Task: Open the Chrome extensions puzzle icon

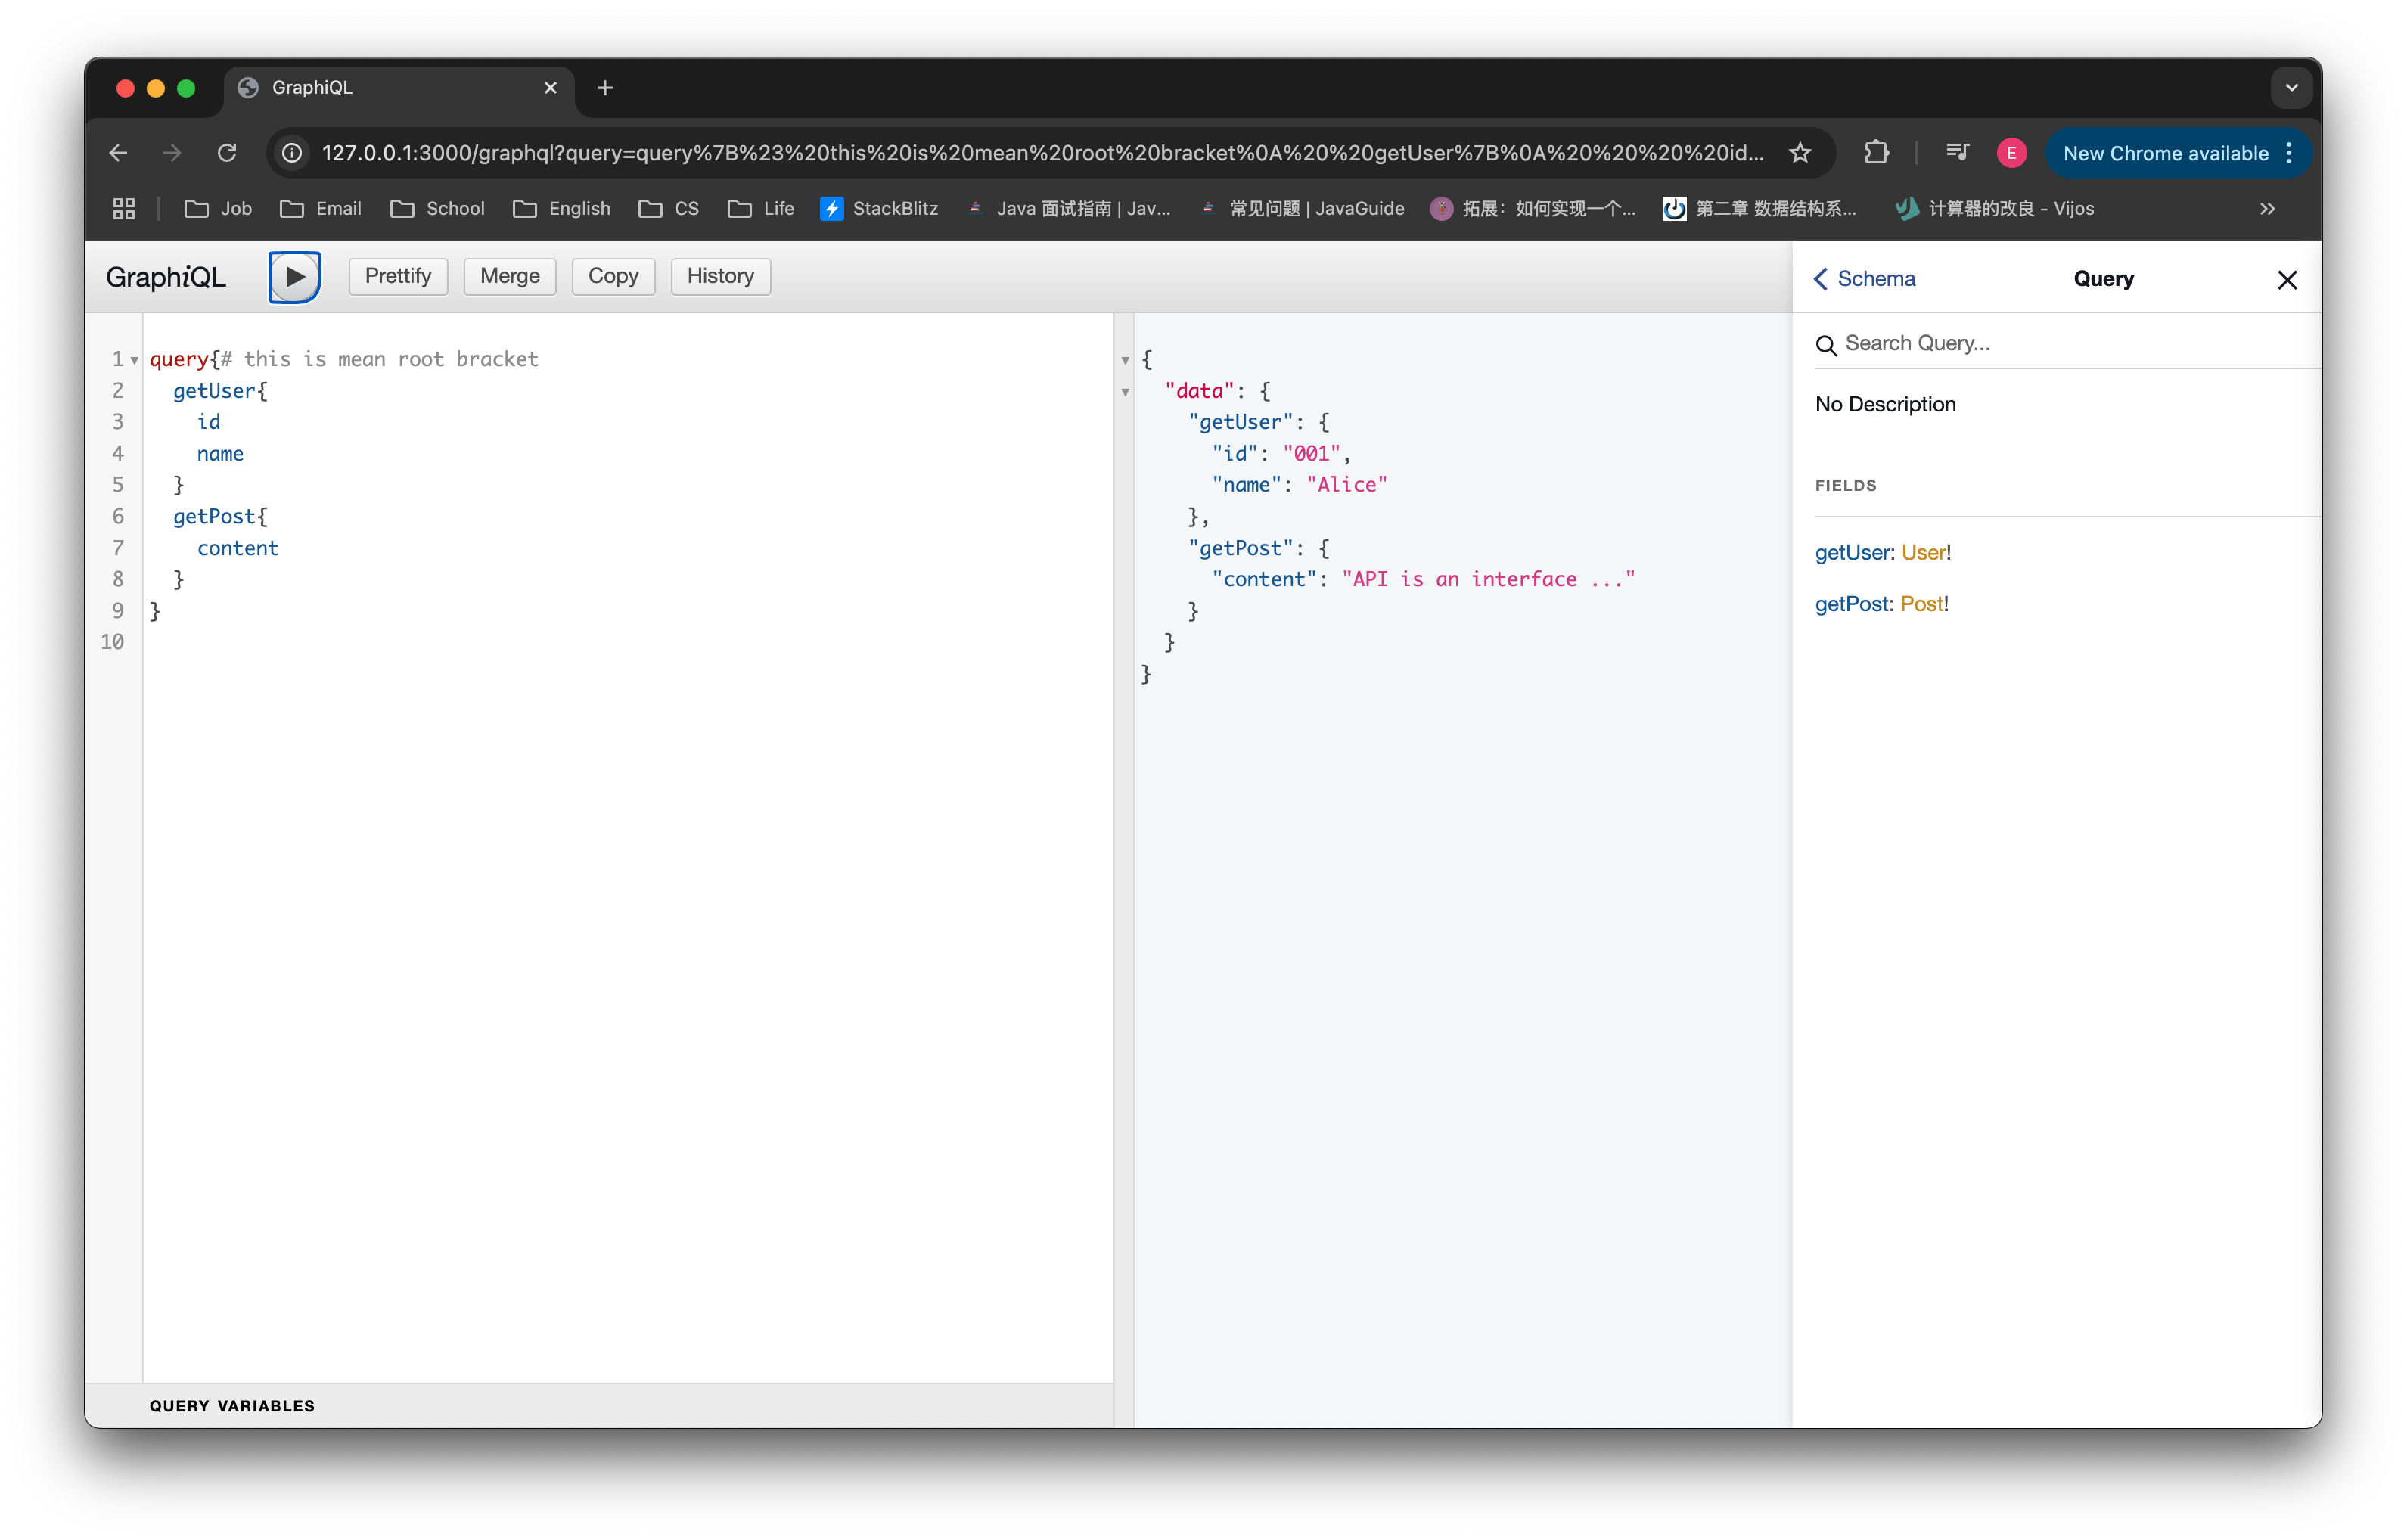Action: [x=1876, y=153]
